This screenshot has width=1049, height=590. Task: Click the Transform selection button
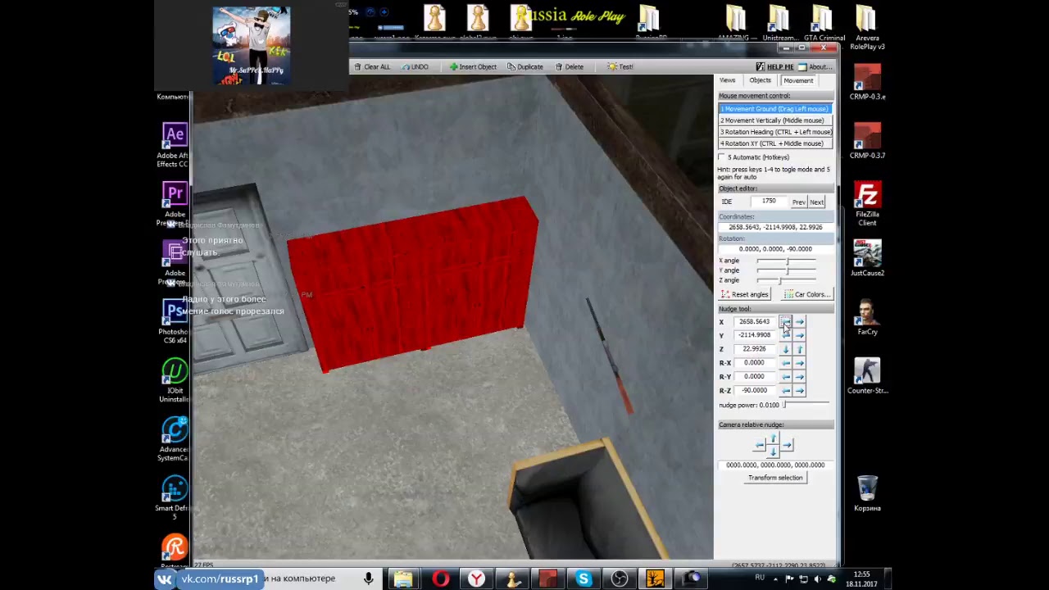[775, 478]
